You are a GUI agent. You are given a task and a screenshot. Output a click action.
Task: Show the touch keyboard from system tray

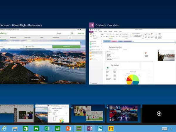(165, 129)
